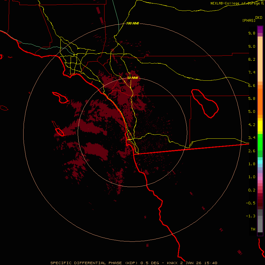265x265 pixels.
Task: Click the KNKX station ID in the caption
Action: (x=172, y=263)
